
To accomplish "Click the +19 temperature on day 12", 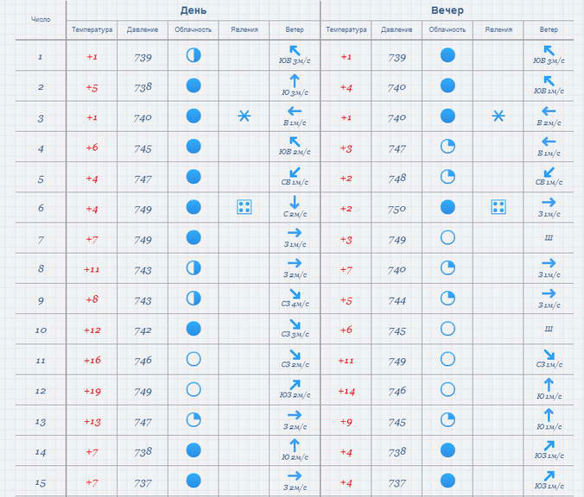I will [x=92, y=391].
